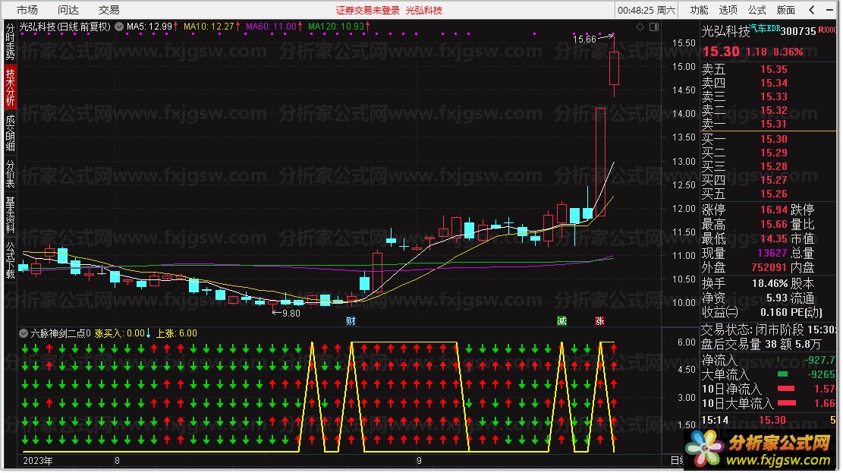Expand the 六脉神剑二点0 indicator dropdown arrow
Image resolution: width=843 pixels, height=473 pixels.
pyautogui.click(x=23, y=333)
